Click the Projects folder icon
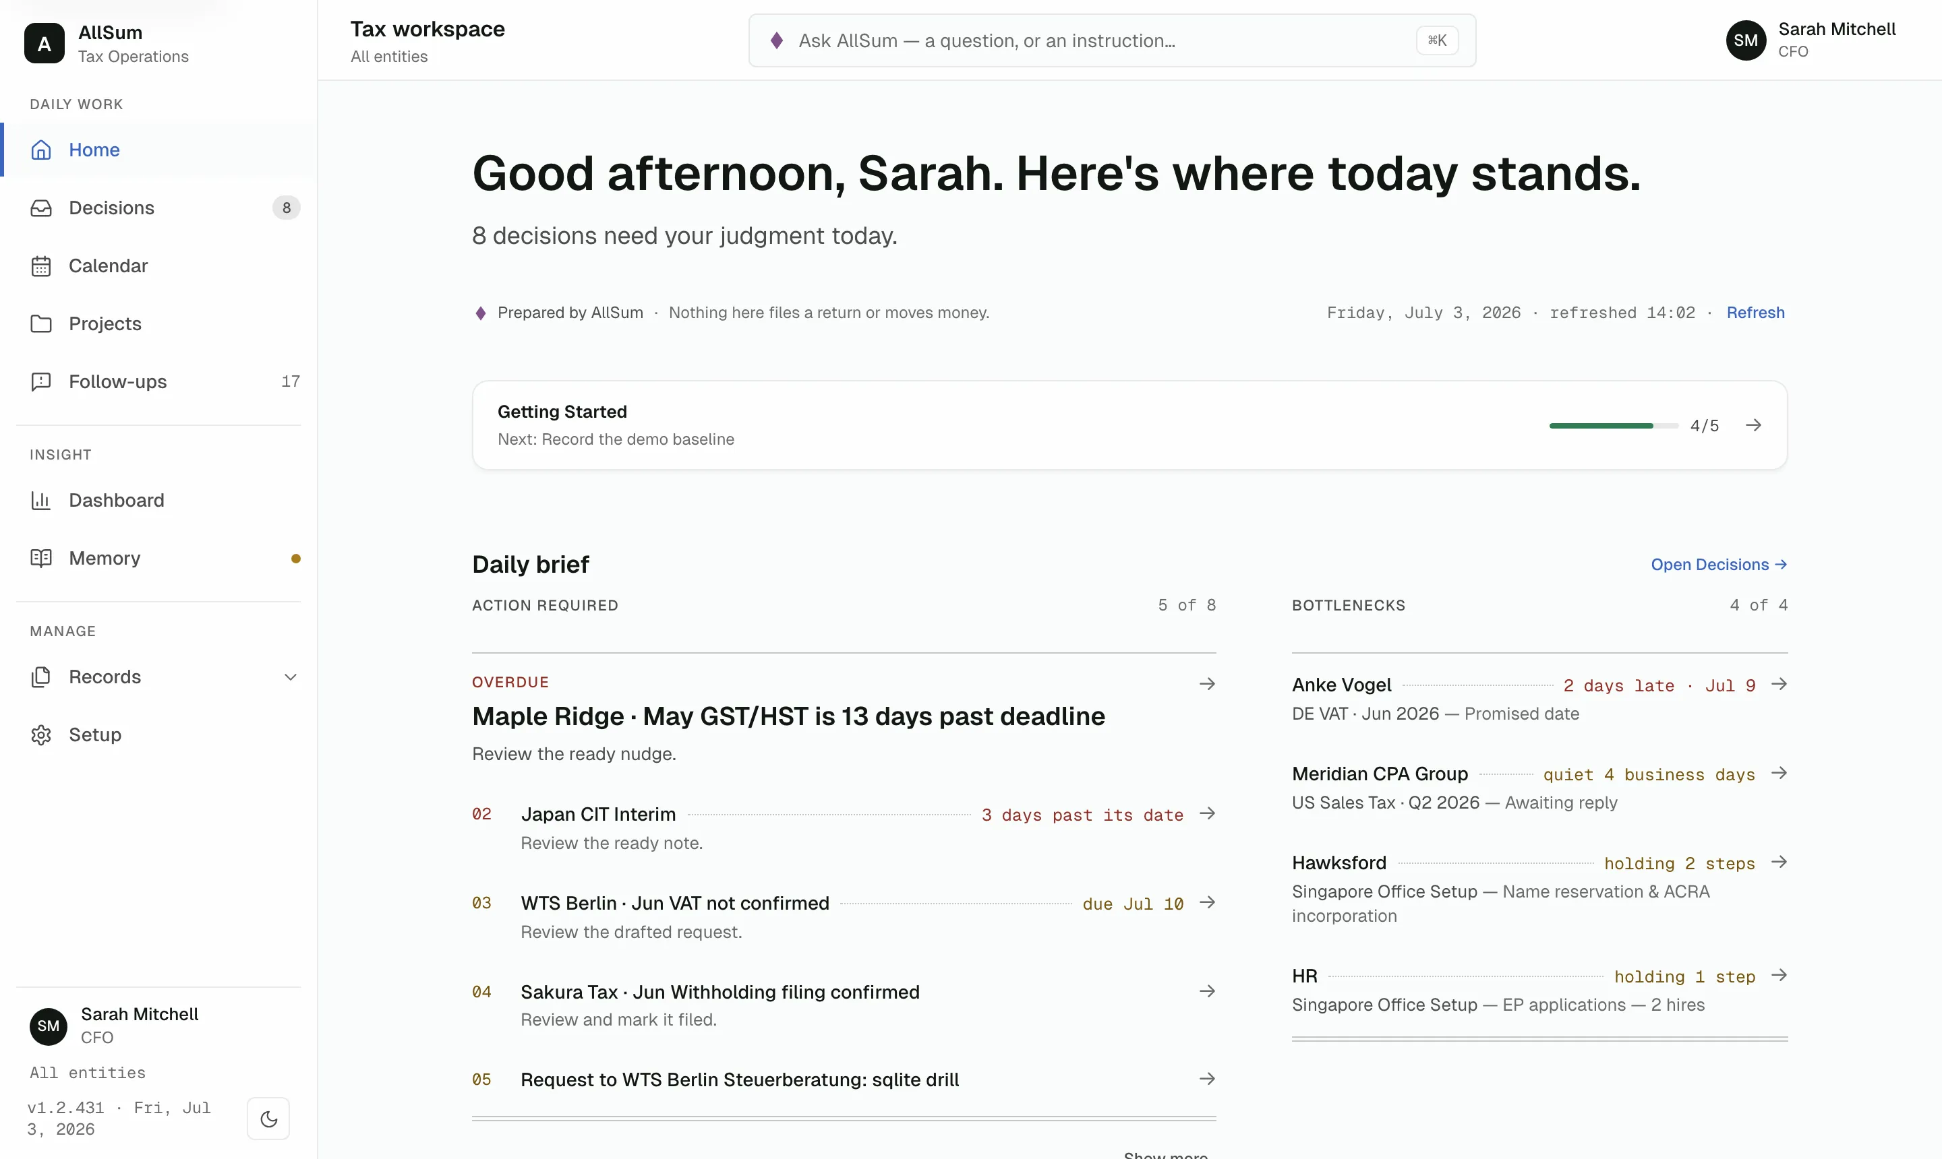 click(40, 323)
